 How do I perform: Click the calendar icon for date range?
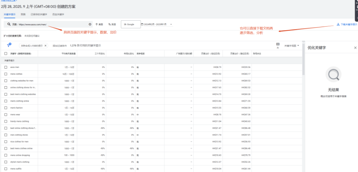(x=142, y=24)
